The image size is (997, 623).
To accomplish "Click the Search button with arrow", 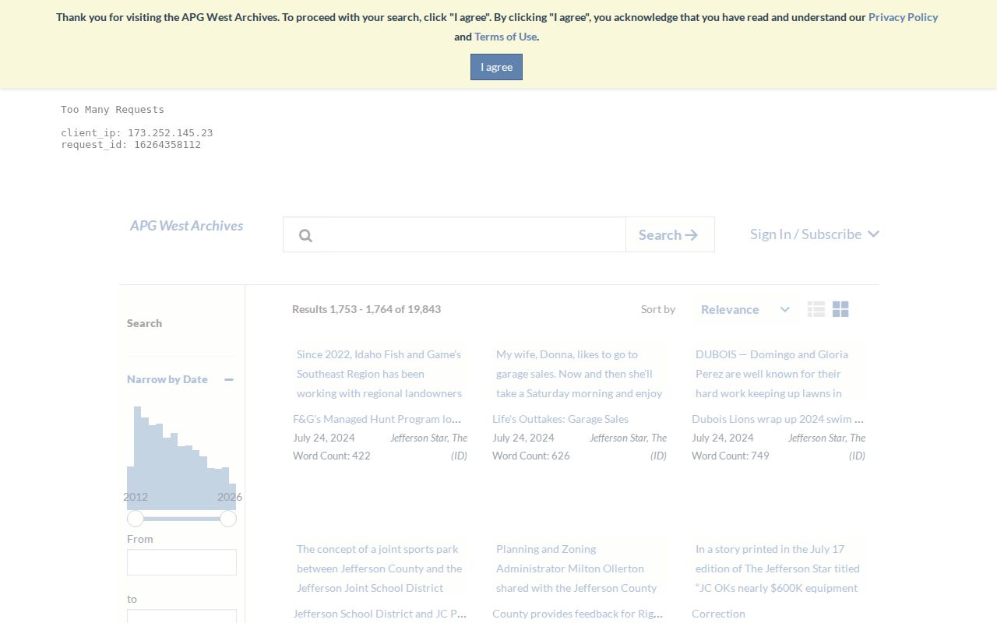I will (x=670, y=234).
